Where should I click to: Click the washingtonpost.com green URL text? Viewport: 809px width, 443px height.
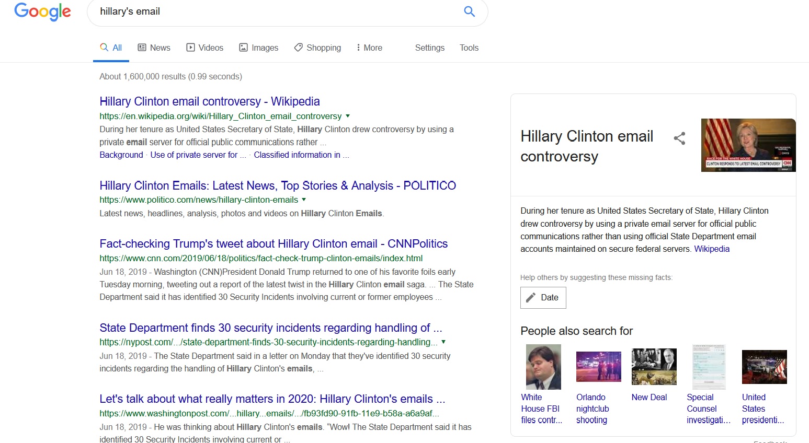pos(269,413)
